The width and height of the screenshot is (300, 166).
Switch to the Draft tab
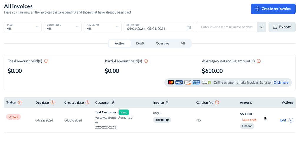point(140,44)
